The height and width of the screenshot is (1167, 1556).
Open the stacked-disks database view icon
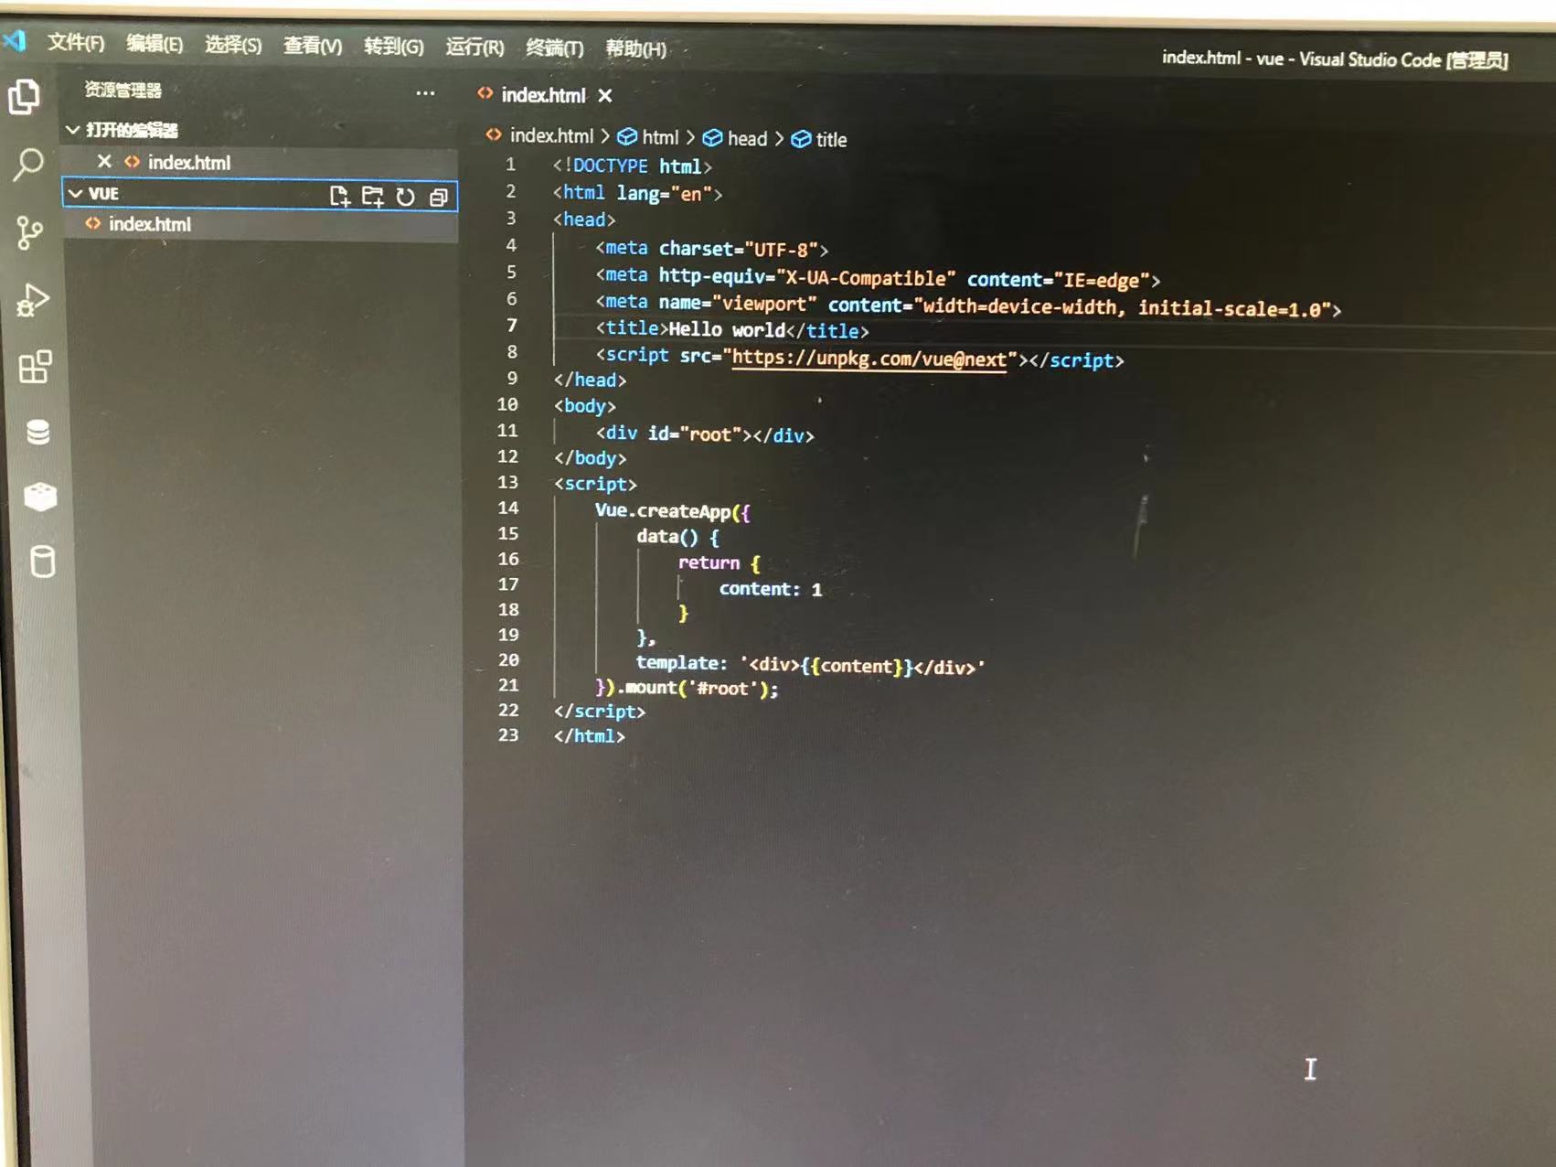click(38, 432)
